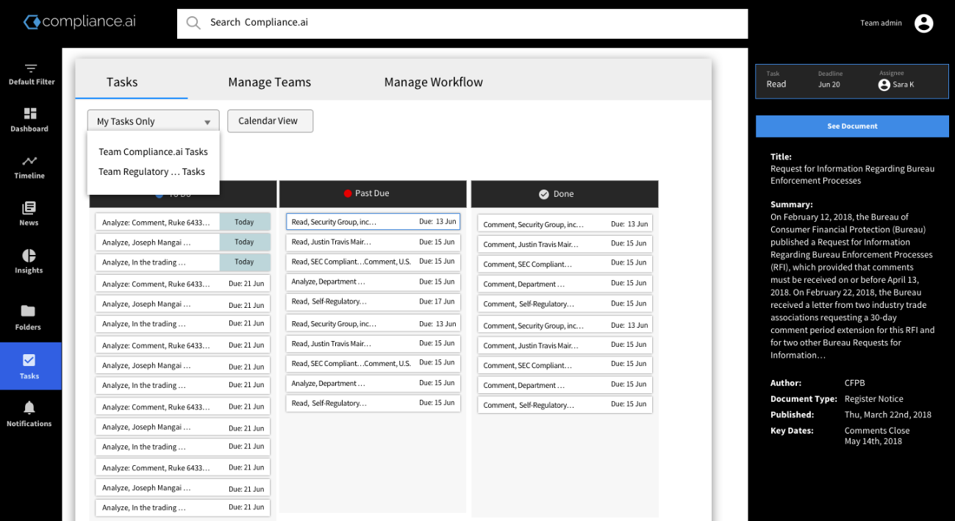Screen dimensions: 955x521
Task: Expand the My Tasks Only dropdown arrow
Action: click(207, 122)
